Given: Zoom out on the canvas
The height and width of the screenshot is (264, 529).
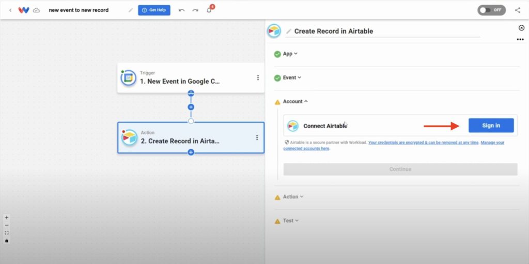Looking at the screenshot, I should (x=7, y=226).
